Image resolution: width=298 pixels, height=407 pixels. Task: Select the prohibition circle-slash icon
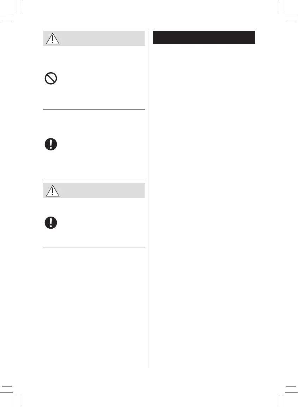coord(51,79)
